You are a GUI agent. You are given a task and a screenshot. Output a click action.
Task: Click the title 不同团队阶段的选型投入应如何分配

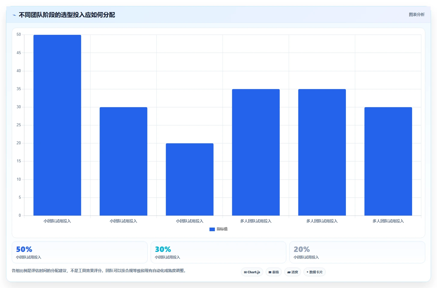pyautogui.click(x=67, y=15)
